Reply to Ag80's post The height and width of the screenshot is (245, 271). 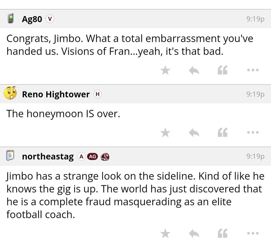[194, 70]
